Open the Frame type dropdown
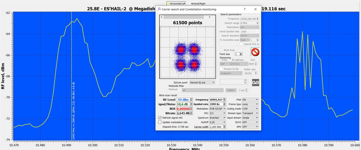 250,104
